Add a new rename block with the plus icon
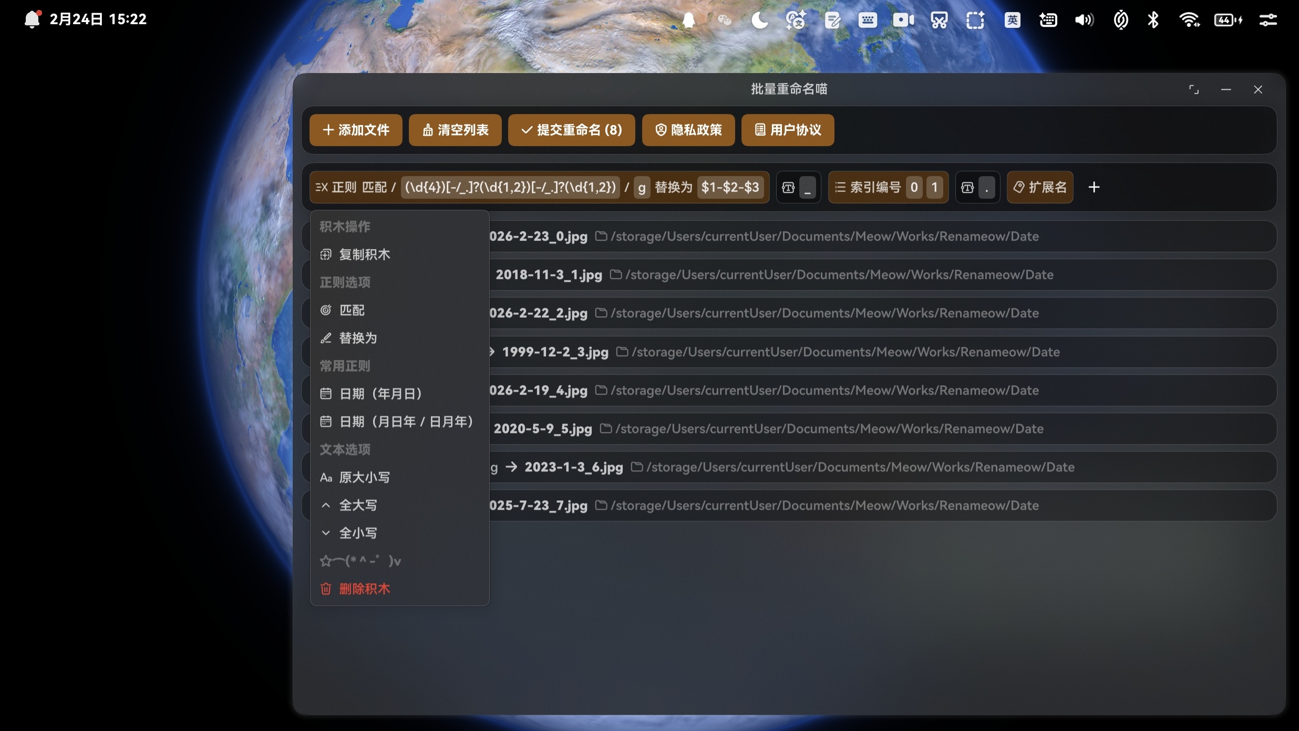The width and height of the screenshot is (1299, 731). click(1095, 187)
